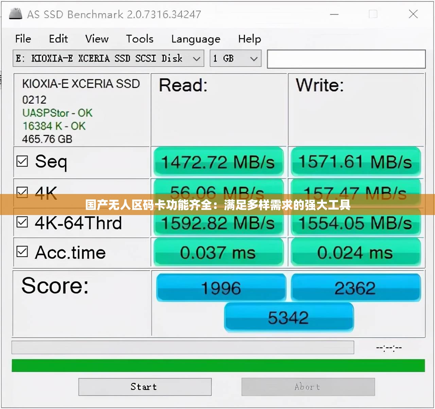The image size is (435, 409).
Task: Open the Tools menu
Action: pos(140,39)
